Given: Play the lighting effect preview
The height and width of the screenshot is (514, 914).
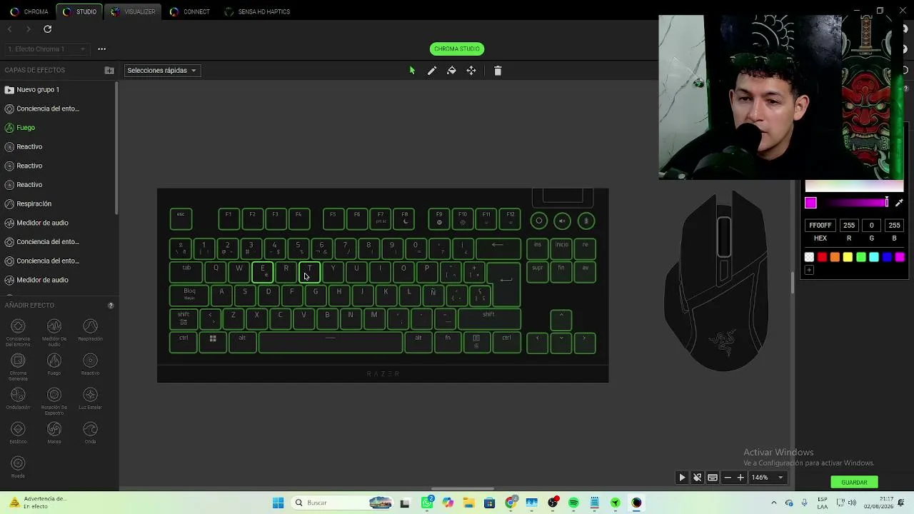Looking at the screenshot, I should click(682, 478).
